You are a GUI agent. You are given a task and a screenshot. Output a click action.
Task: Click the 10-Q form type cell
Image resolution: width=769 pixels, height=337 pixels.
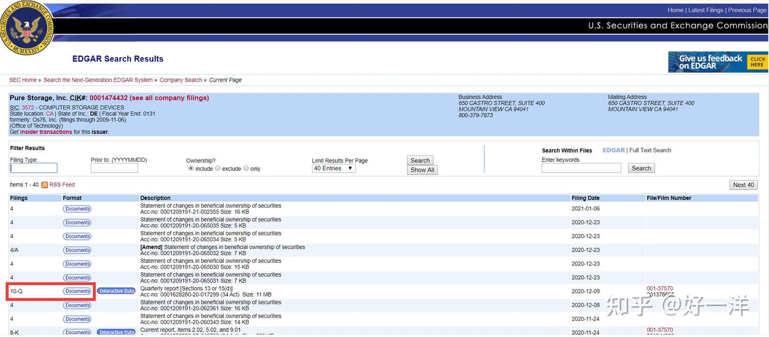(x=17, y=292)
